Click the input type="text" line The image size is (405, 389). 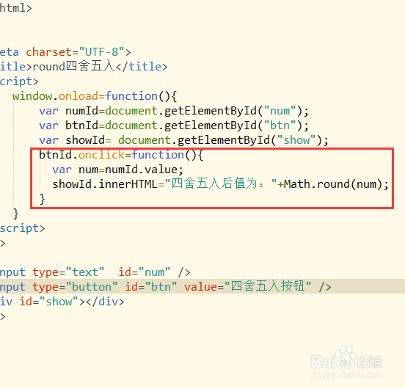pyautogui.click(x=95, y=272)
